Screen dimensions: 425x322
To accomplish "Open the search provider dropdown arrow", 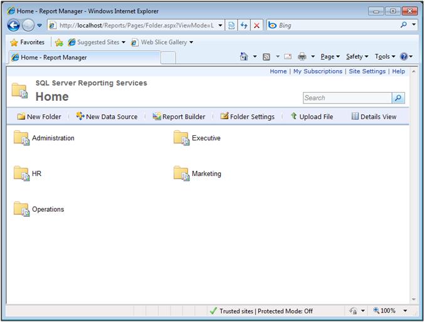I will click(x=414, y=24).
